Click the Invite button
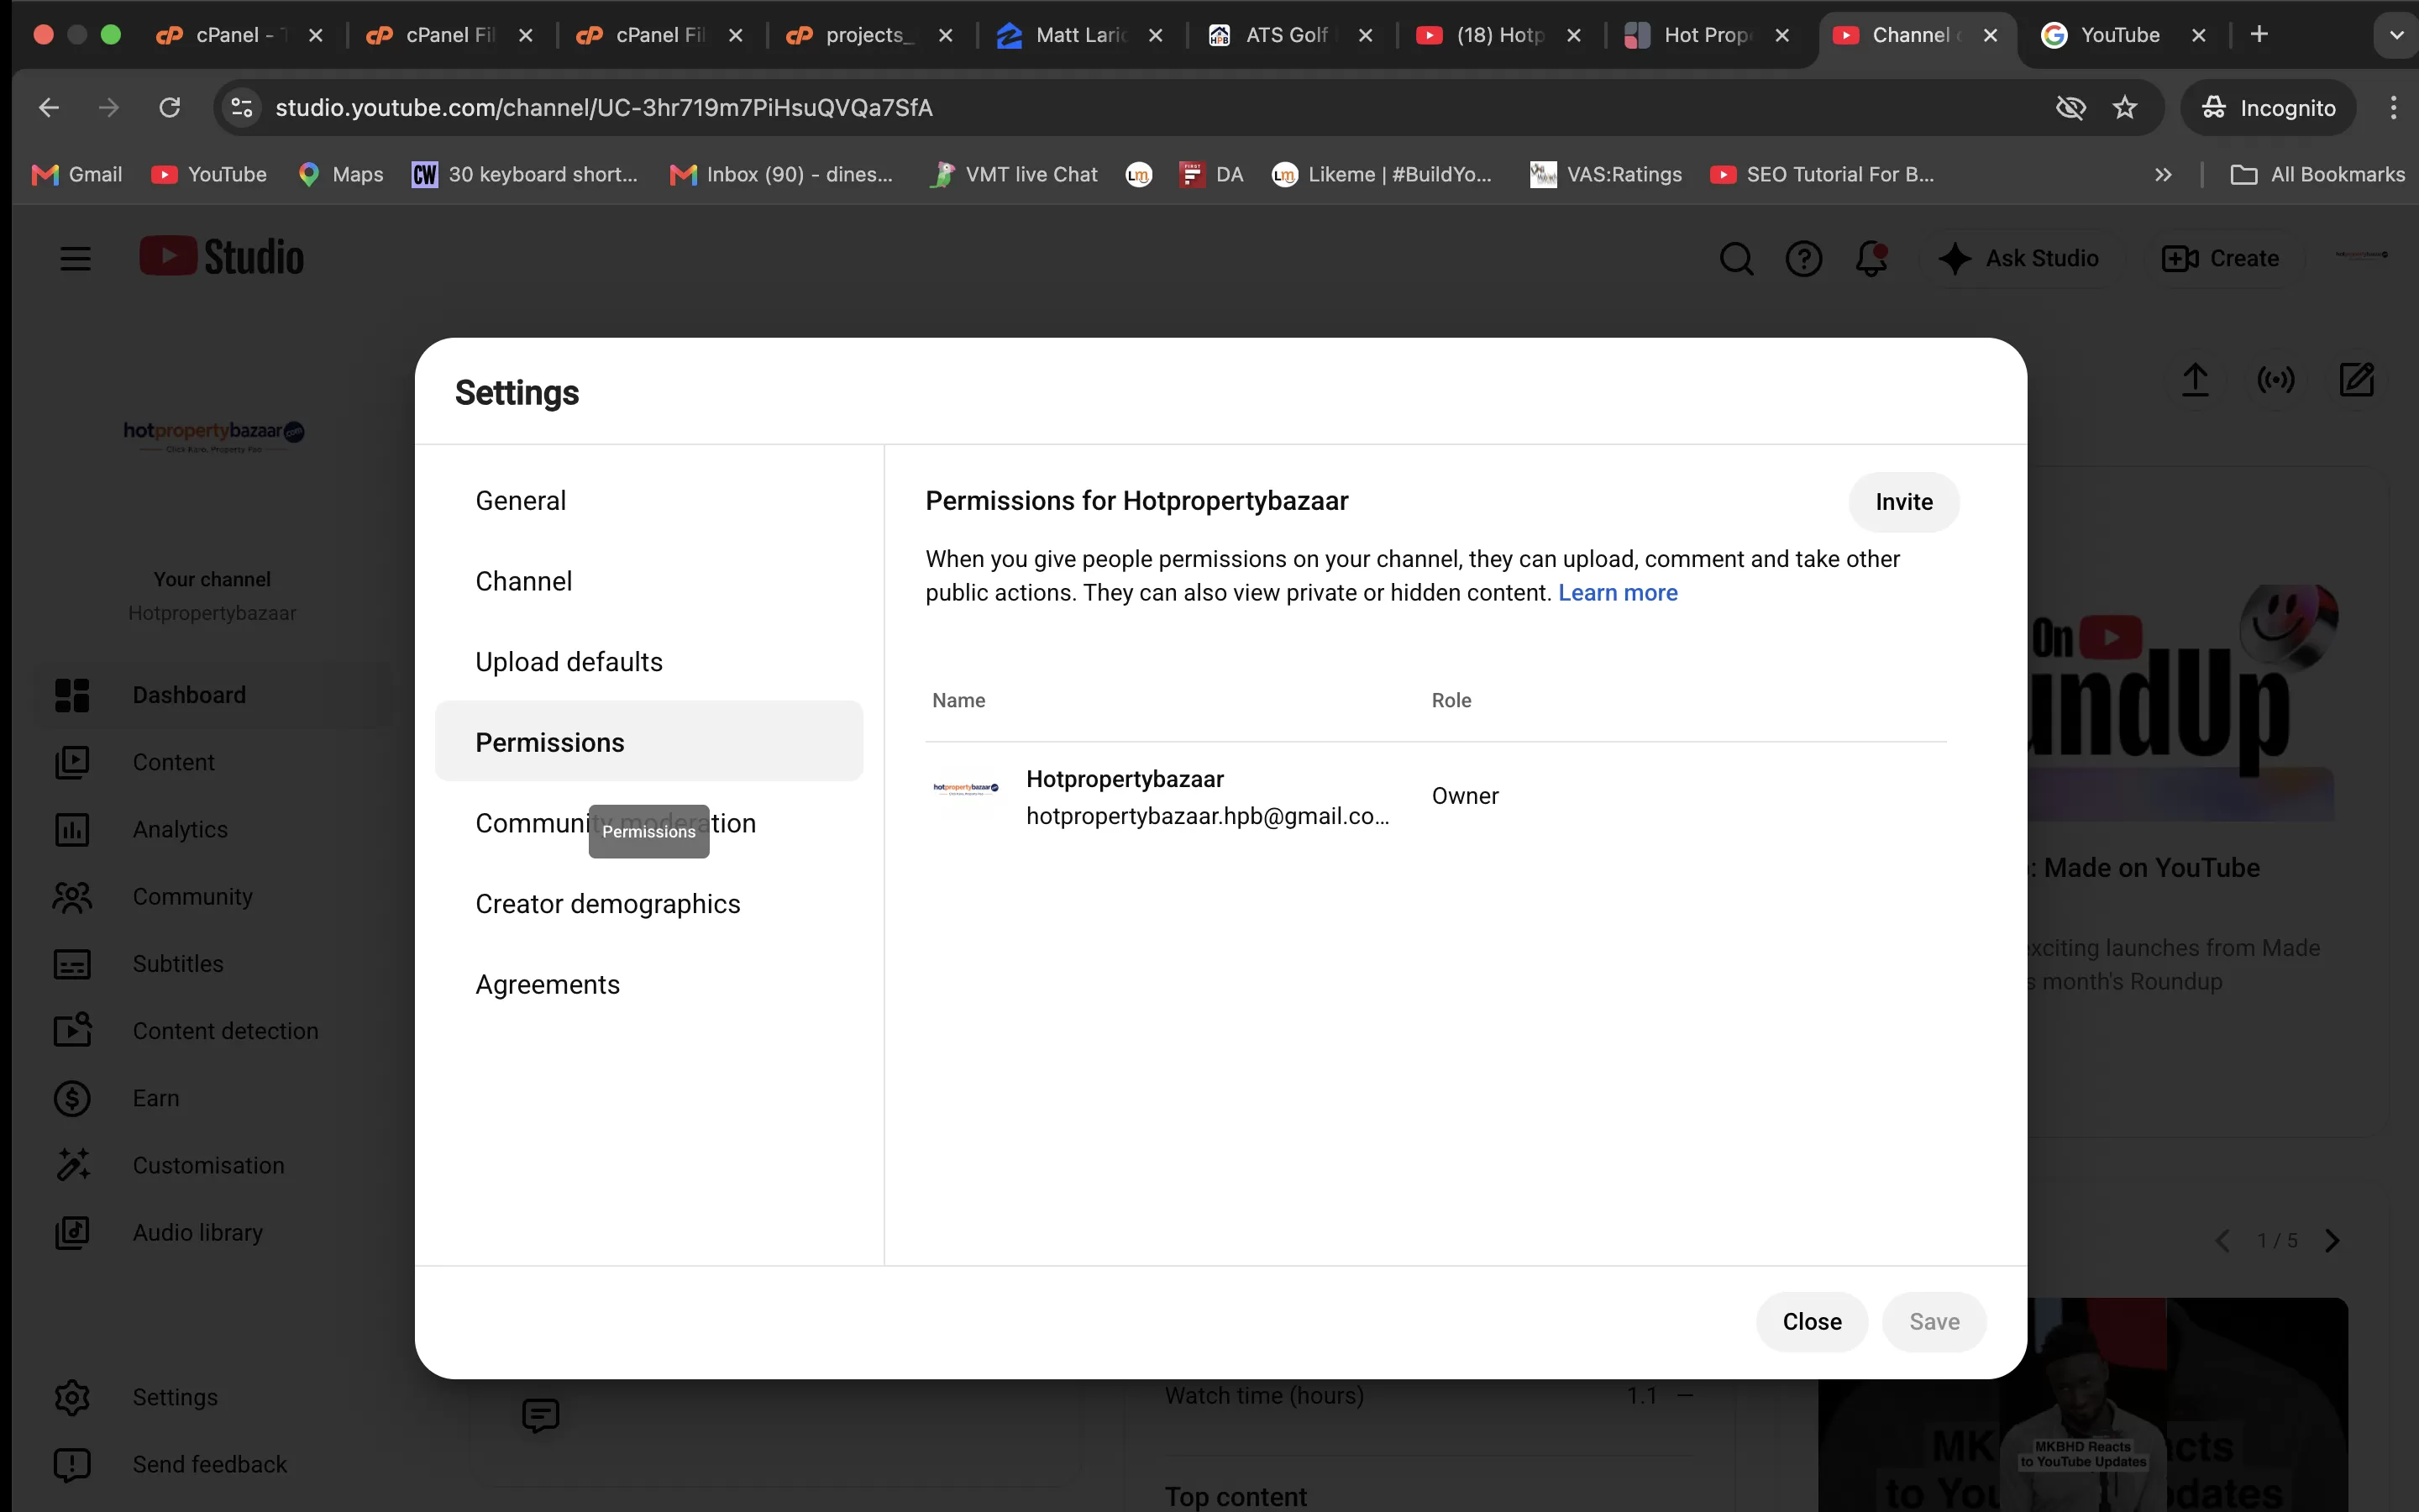Image resolution: width=2419 pixels, height=1512 pixels. tap(1903, 502)
